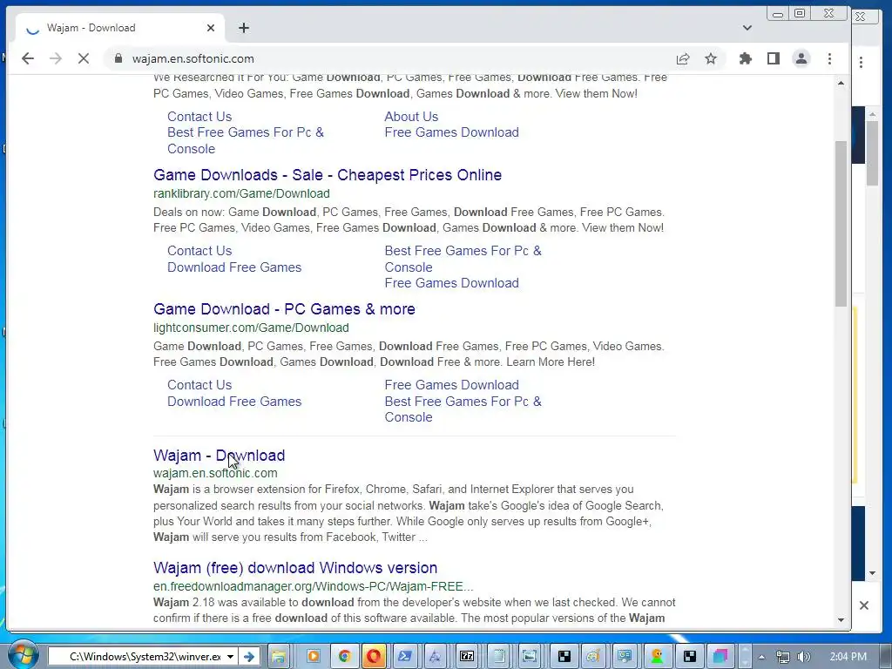
Task: Open PowerShell from the taskbar
Action: tap(405, 657)
